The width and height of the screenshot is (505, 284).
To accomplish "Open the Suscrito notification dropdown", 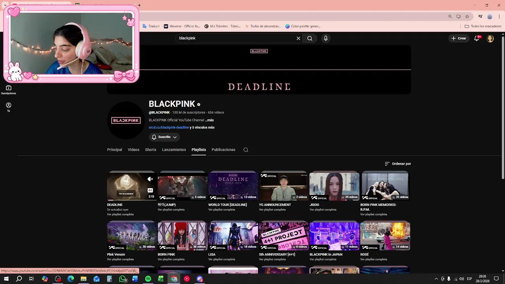I will click(164, 137).
